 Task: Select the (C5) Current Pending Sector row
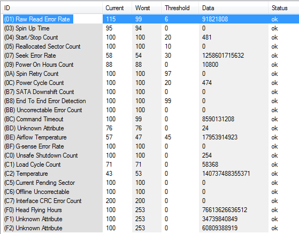150,183
